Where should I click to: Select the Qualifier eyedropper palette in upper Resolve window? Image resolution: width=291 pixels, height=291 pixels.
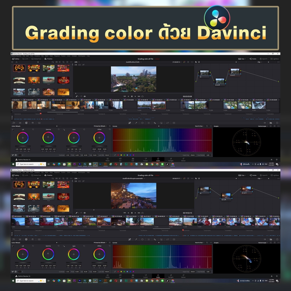pyautogui.click(x=136, y=123)
